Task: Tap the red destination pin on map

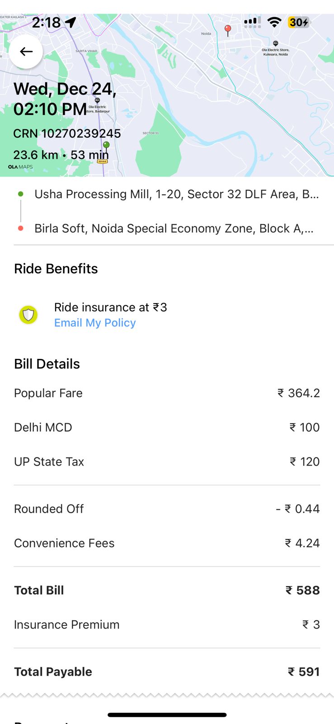Action: coord(228,30)
